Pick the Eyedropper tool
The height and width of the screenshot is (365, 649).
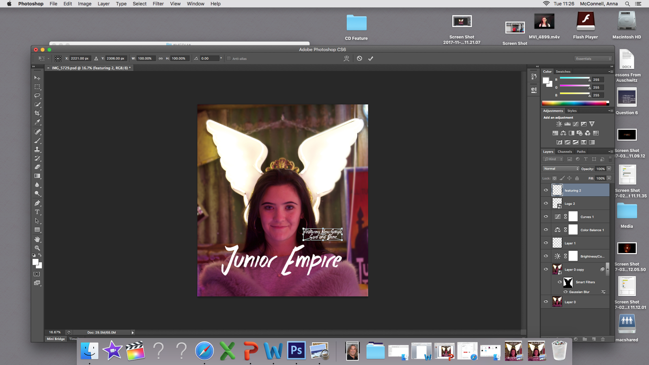(37, 122)
